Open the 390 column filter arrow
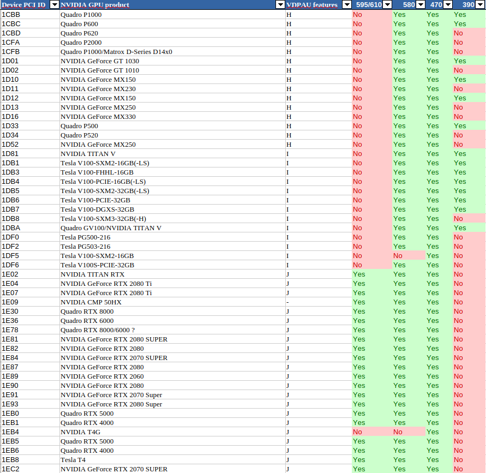 click(480, 4)
